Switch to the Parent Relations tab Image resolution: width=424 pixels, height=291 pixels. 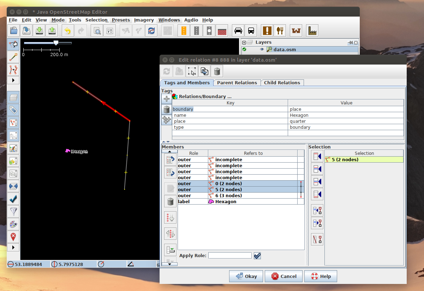pos(237,83)
